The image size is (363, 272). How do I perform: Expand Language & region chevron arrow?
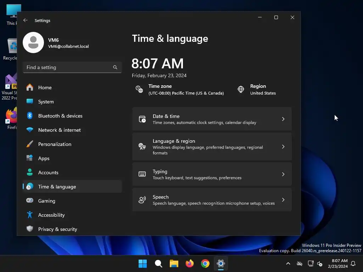click(x=283, y=147)
